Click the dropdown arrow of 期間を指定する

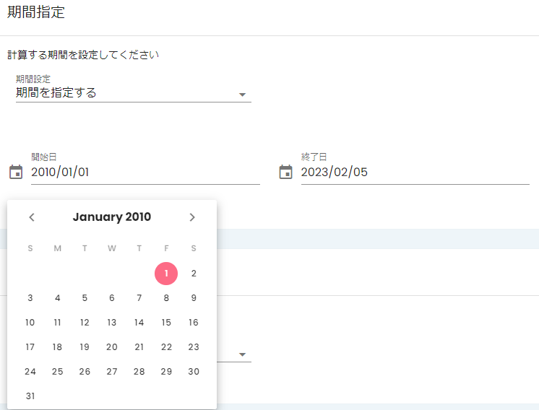point(242,95)
